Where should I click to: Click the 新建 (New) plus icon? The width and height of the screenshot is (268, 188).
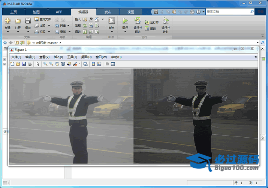coord(7,21)
